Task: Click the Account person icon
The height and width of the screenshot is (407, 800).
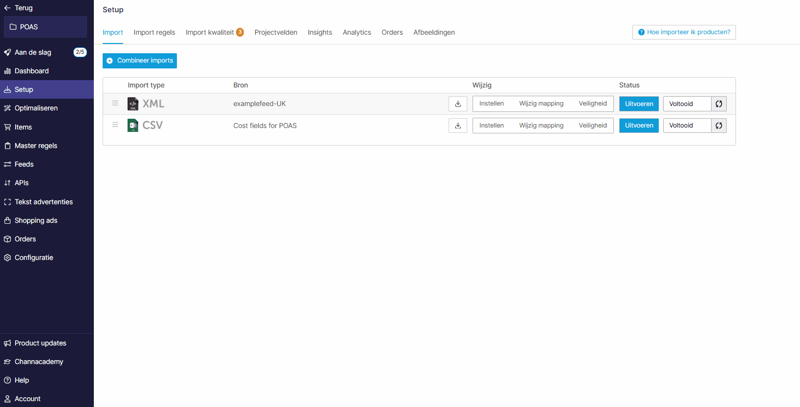Action: (x=7, y=399)
